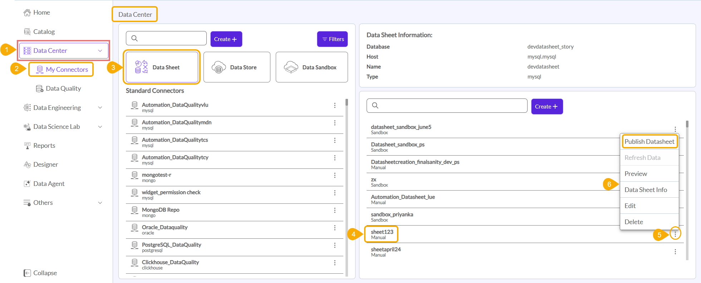Select Publish Datasheet from context menu

[649, 142]
